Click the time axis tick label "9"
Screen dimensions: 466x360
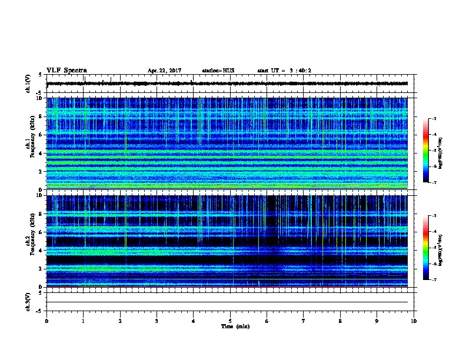tap(377, 321)
